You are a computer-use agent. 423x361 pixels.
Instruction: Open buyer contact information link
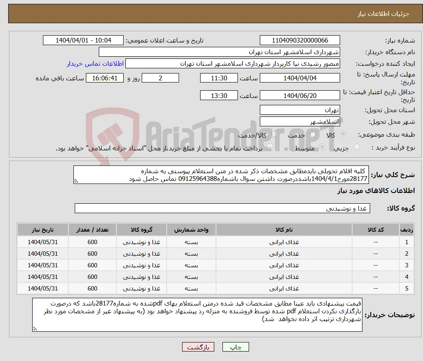click(95, 64)
